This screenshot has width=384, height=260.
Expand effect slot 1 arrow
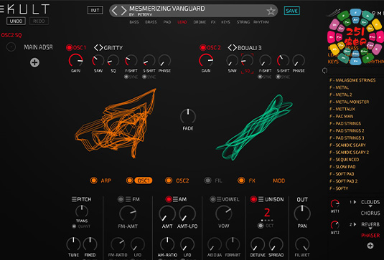(355, 202)
